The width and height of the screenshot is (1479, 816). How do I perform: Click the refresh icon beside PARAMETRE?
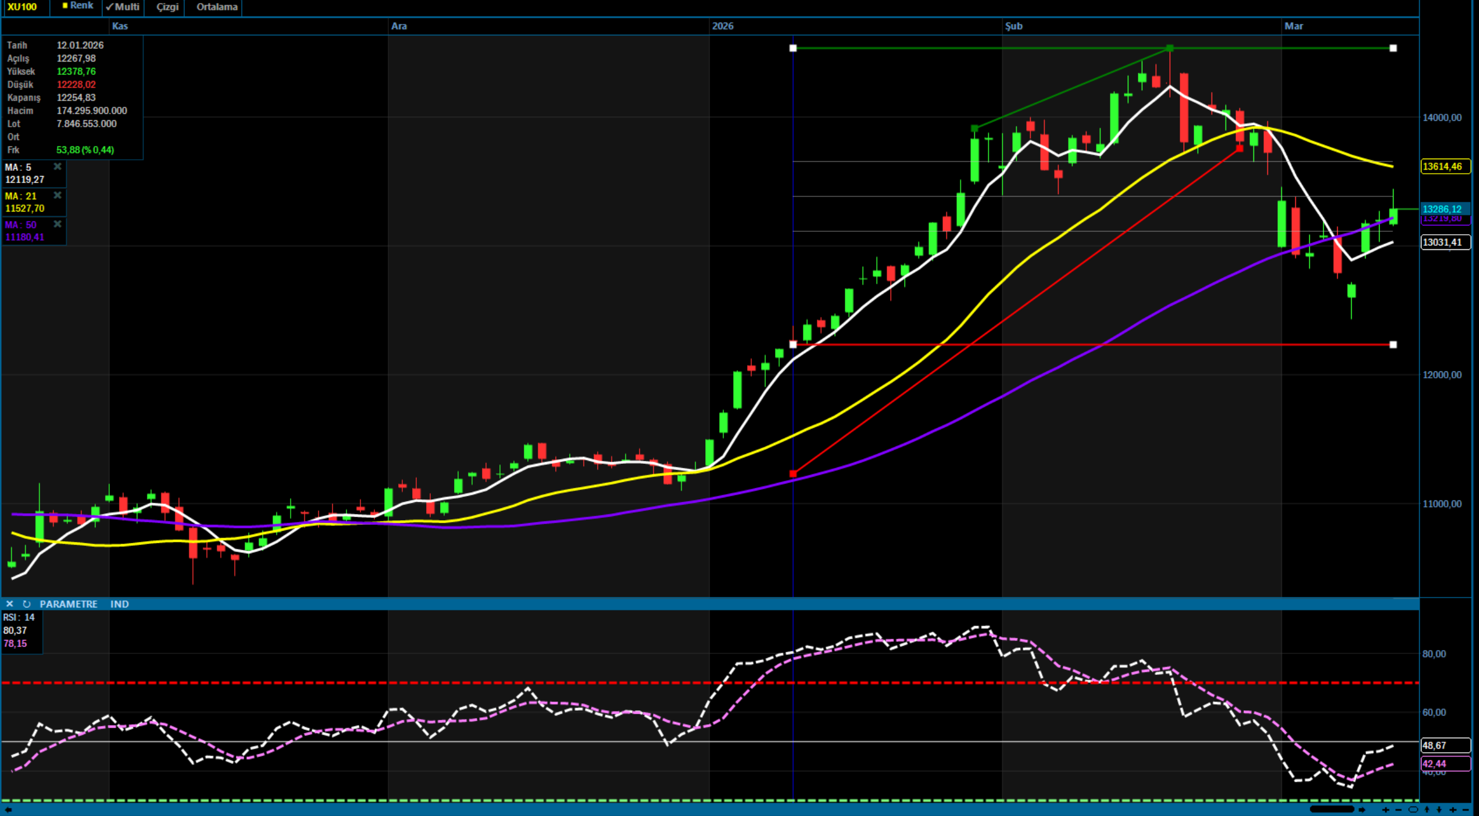26,604
